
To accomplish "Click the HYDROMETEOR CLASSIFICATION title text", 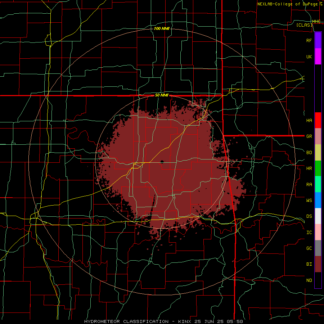I will [126, 321].
